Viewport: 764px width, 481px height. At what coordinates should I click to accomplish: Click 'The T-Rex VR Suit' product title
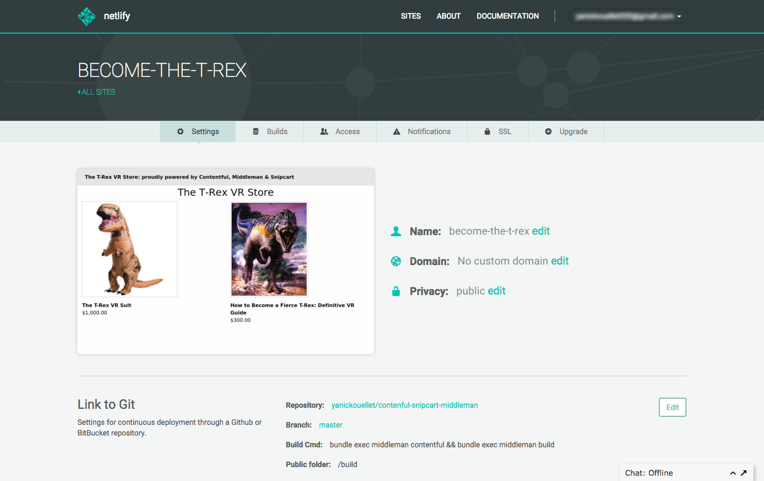coord(107,305)
